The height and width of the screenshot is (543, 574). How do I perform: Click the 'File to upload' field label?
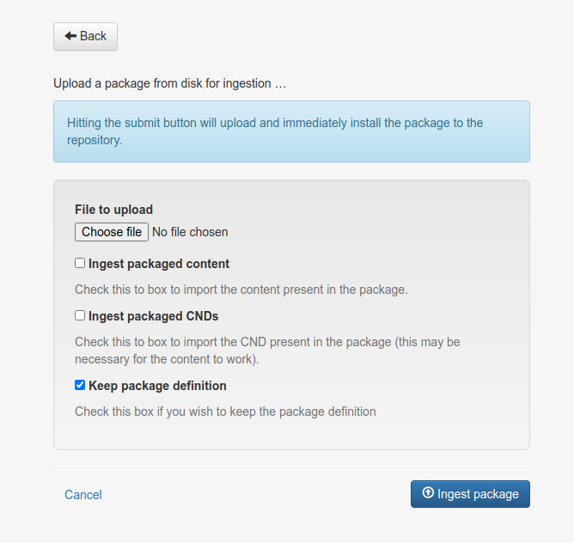click(113, 210)
